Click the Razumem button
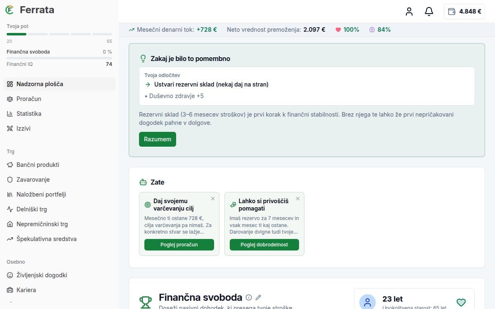This screenshot has width=495, height=309. click(x=158, y=139)
